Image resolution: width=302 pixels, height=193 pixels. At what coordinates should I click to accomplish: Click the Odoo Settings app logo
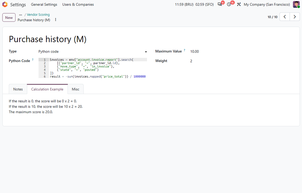5,5
